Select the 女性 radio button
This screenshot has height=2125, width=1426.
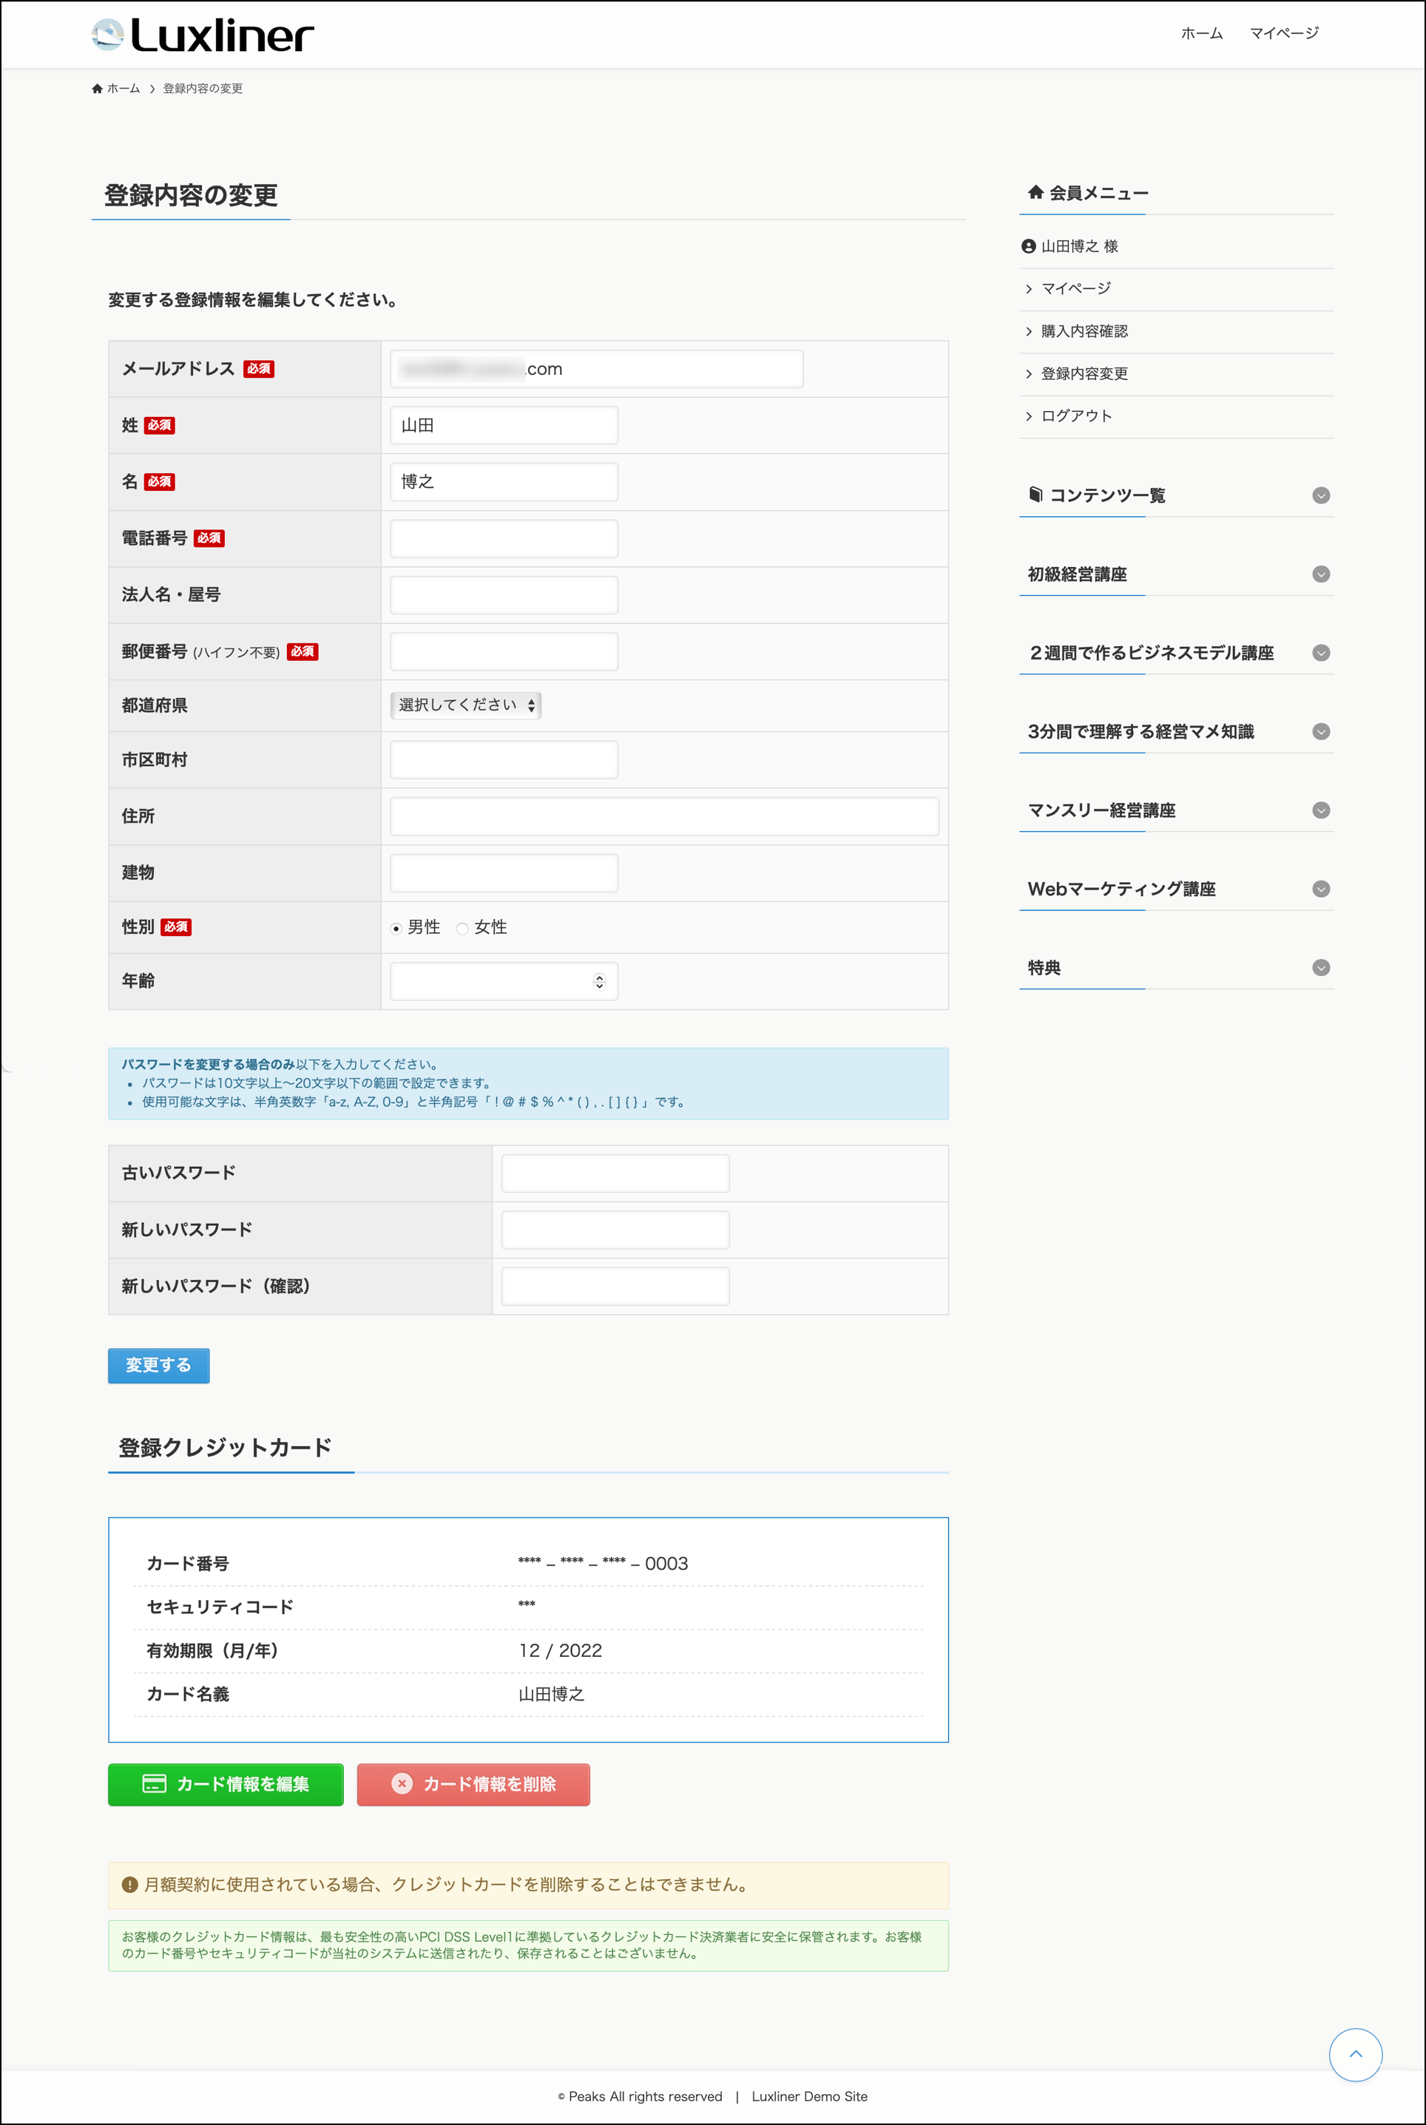click(462, 928)
